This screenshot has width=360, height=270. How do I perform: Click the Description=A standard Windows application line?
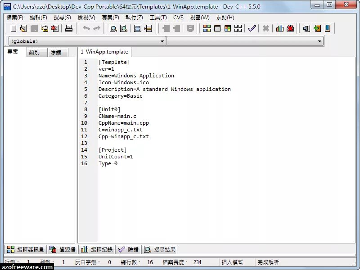click(x=164, y=89)
